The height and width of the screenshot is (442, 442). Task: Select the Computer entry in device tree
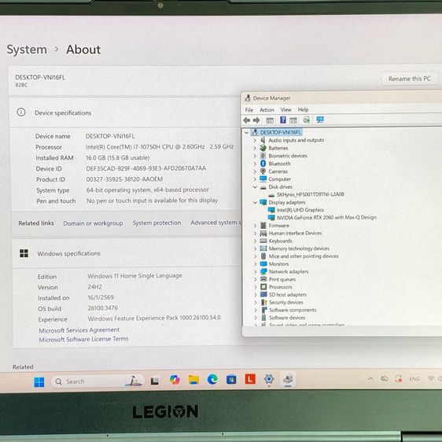(279, 179)
